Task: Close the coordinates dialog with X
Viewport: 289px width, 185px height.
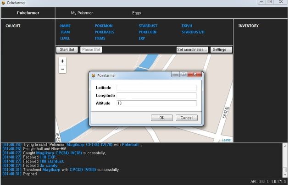Action: (195, 74)
